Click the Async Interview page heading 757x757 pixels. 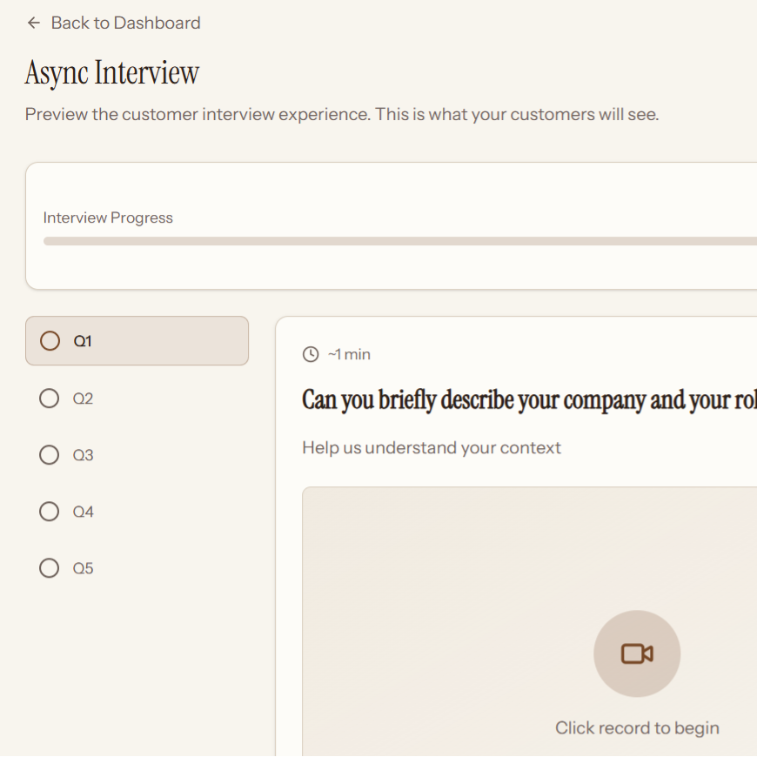[x=112, y=72]
